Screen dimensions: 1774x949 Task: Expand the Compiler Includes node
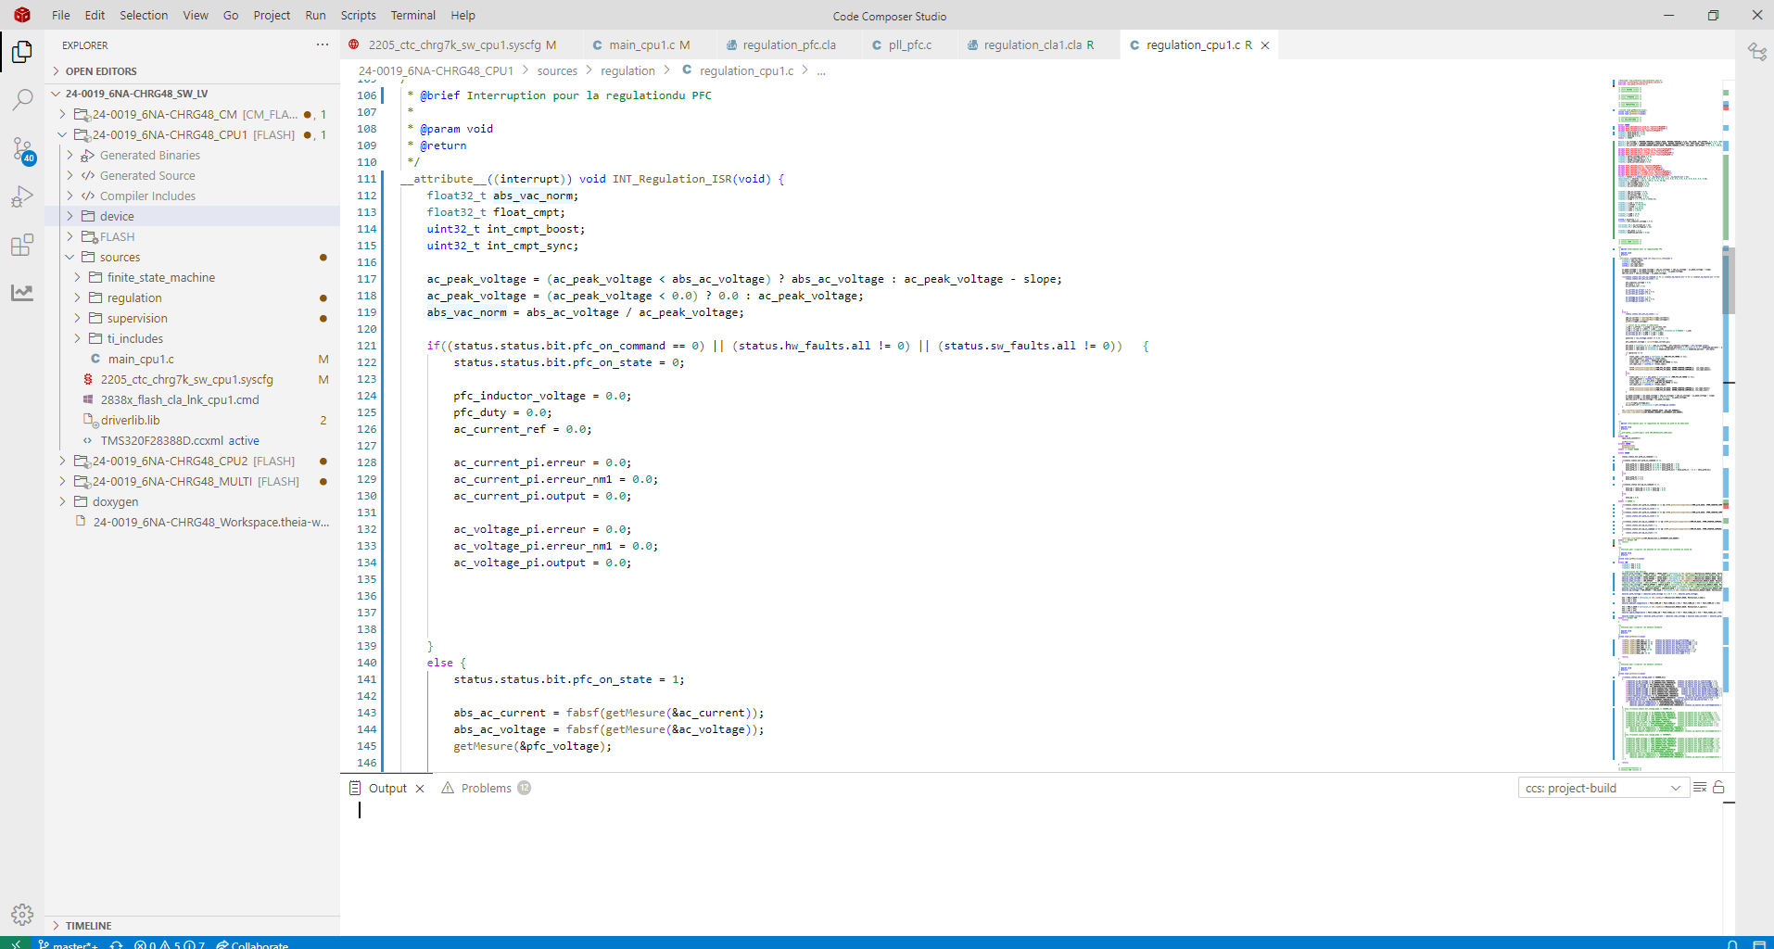(x=192, y=196)
